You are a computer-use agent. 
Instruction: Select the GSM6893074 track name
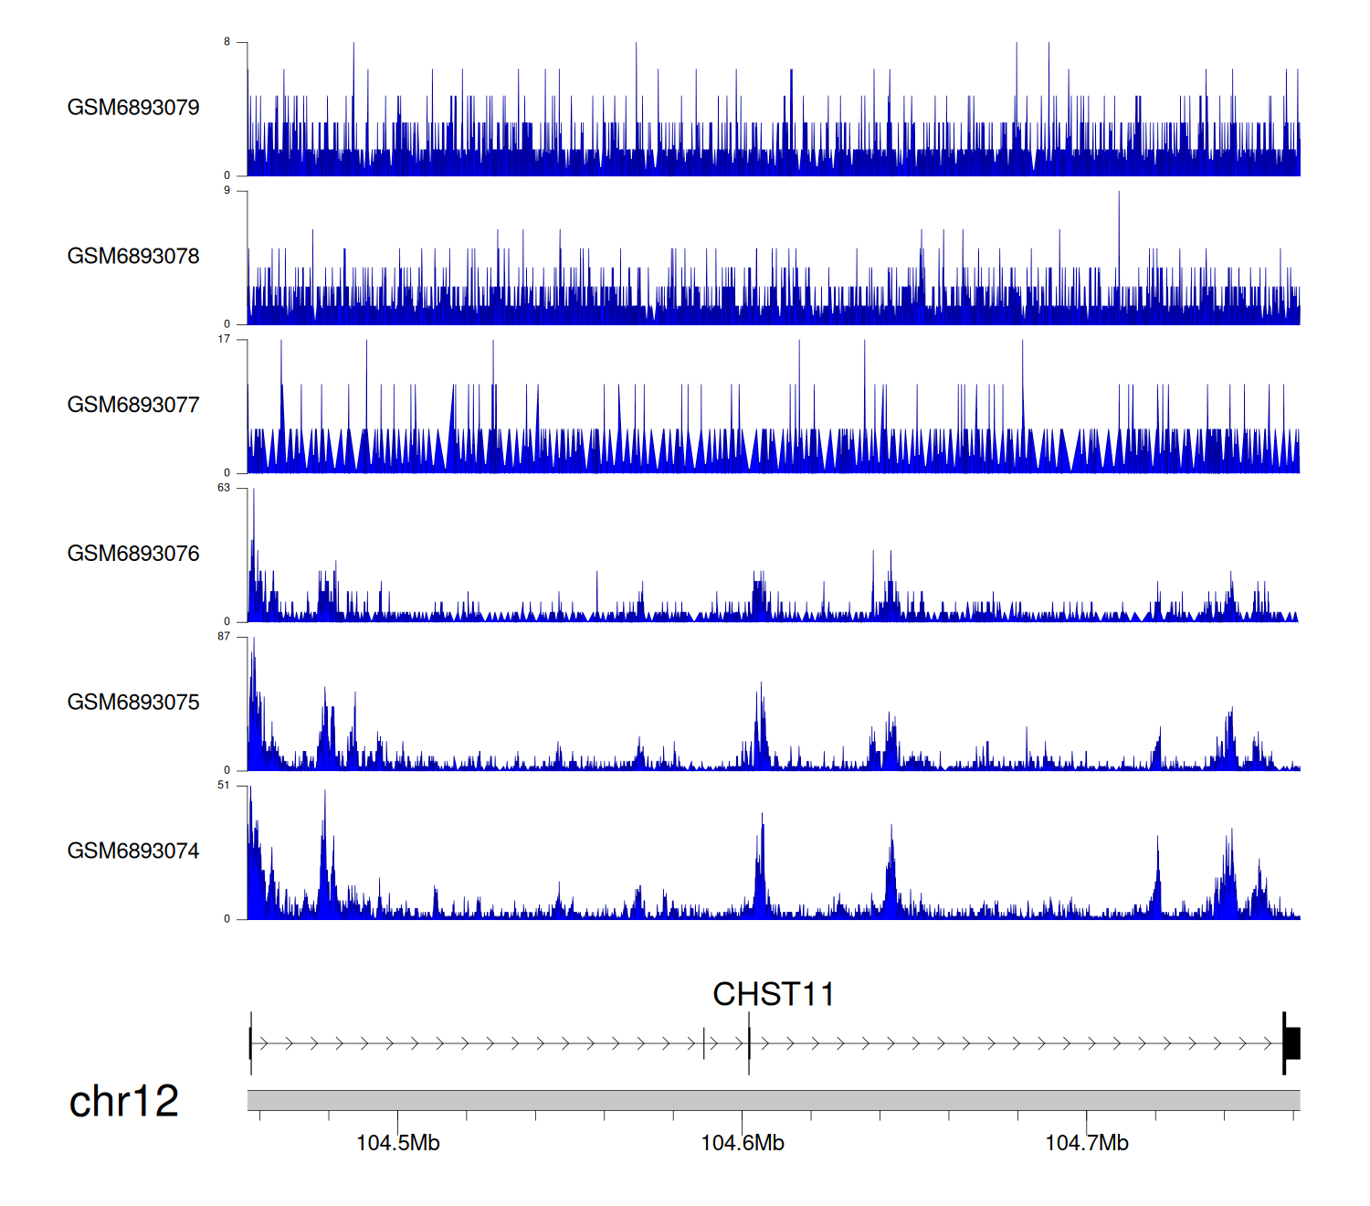(133, 852)
